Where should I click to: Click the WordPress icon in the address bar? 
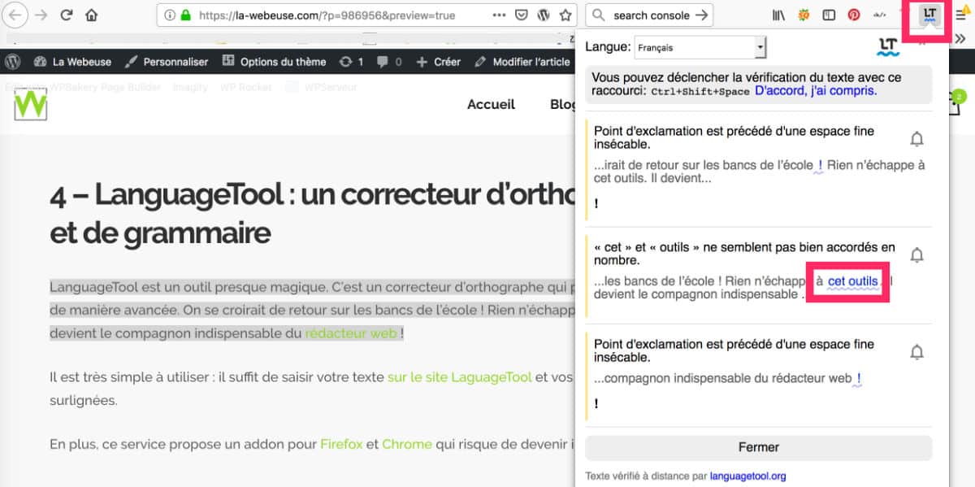[x=544, y=15]
